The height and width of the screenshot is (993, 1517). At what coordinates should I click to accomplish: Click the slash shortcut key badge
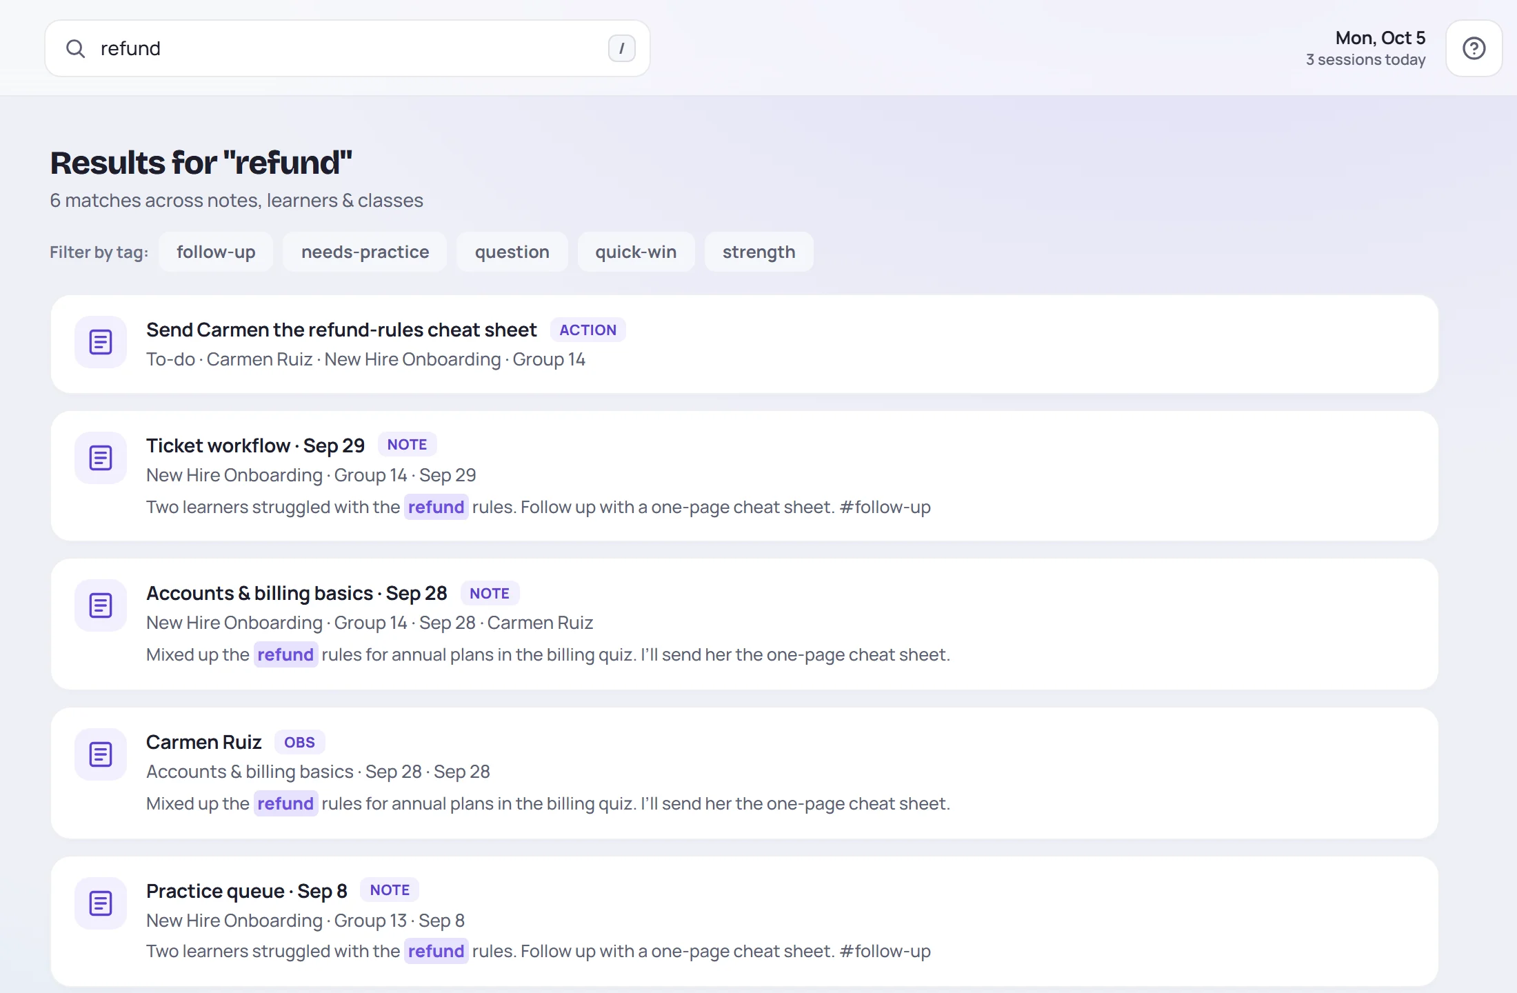click(621, 48)
